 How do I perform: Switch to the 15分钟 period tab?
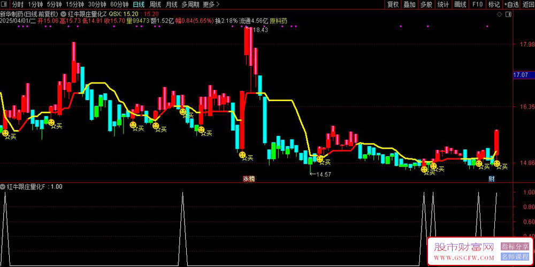[75, 4]
